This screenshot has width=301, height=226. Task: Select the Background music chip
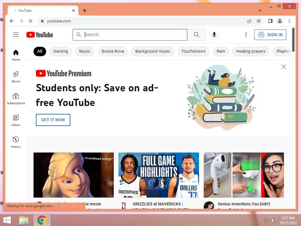[153, 51]
